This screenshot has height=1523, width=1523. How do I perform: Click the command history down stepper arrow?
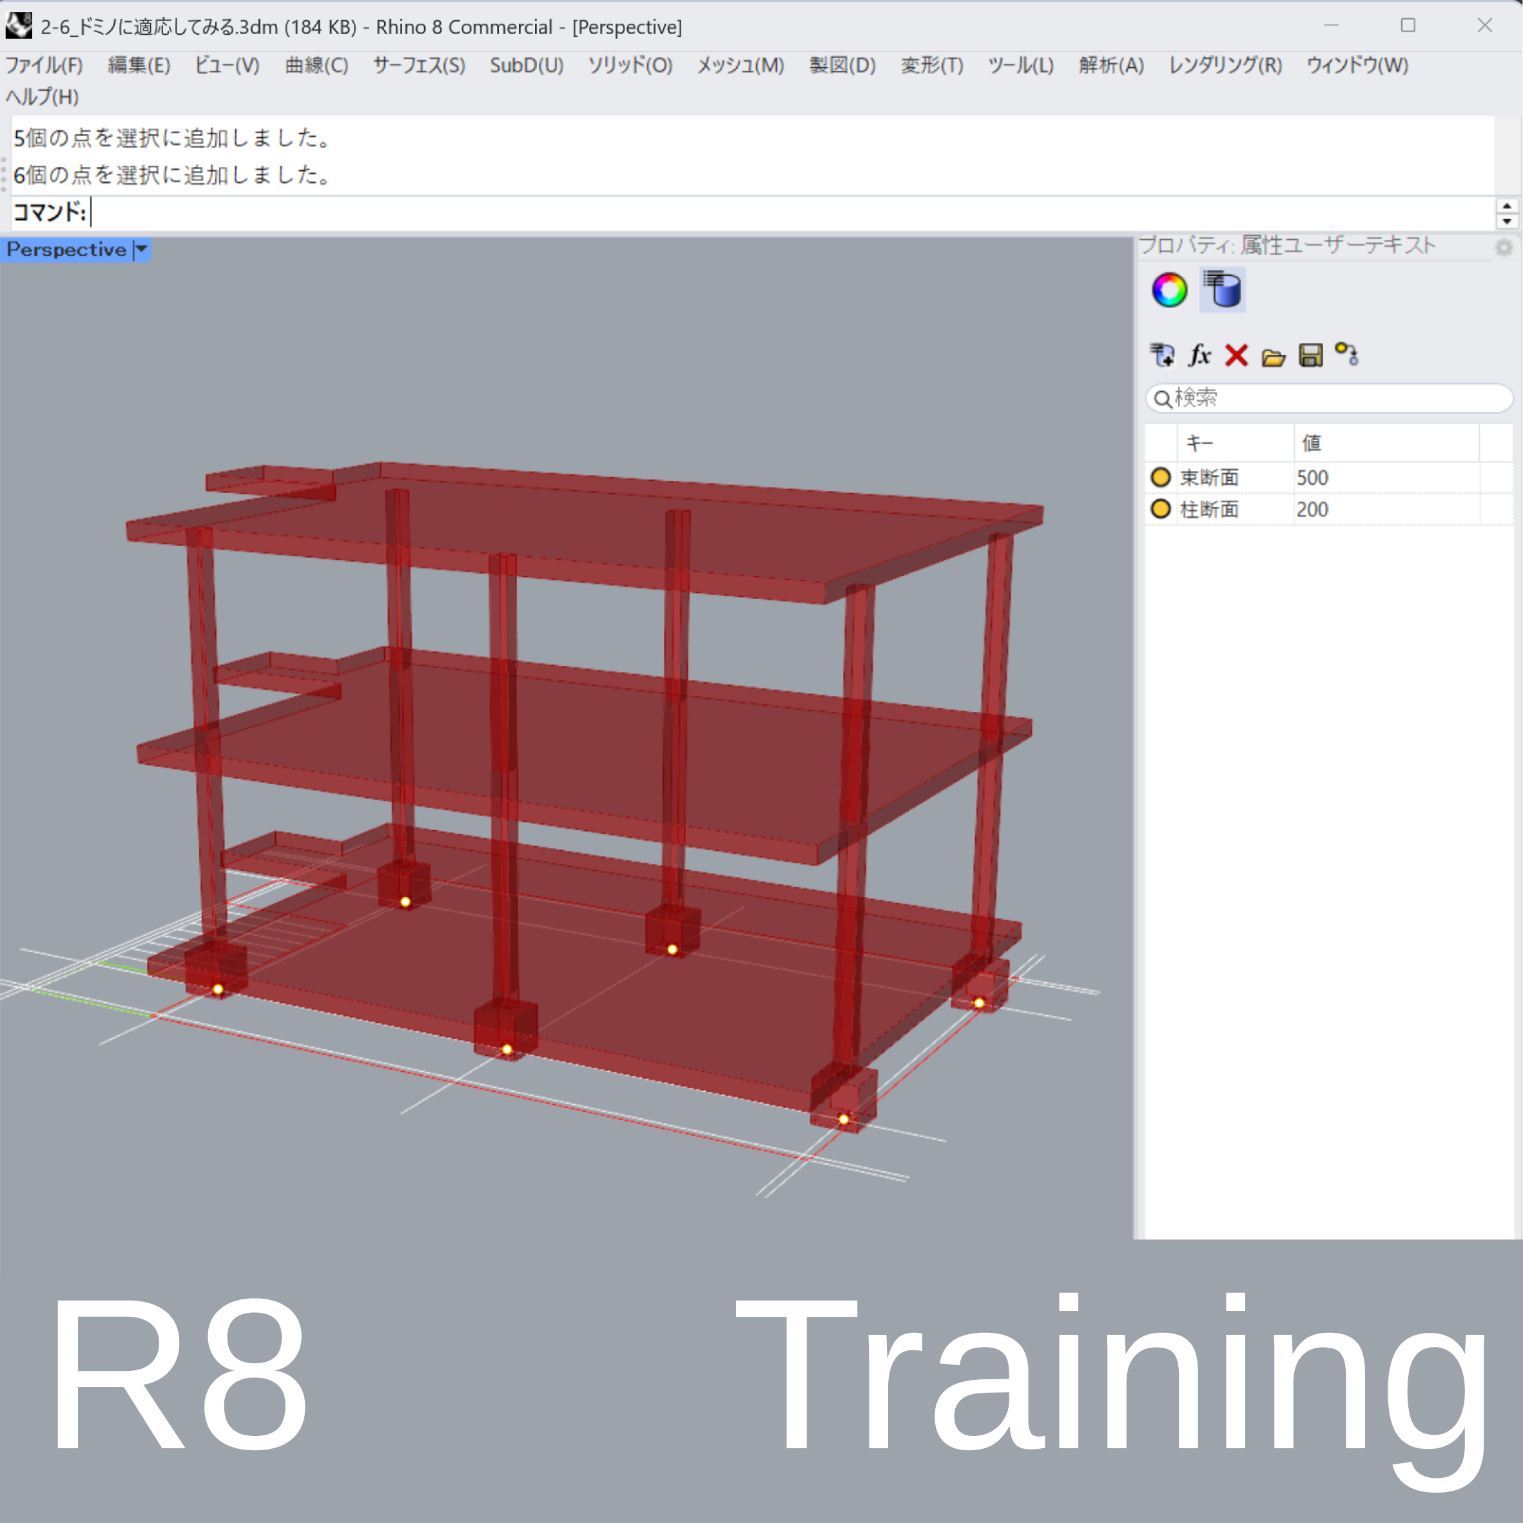[1506, 222]
